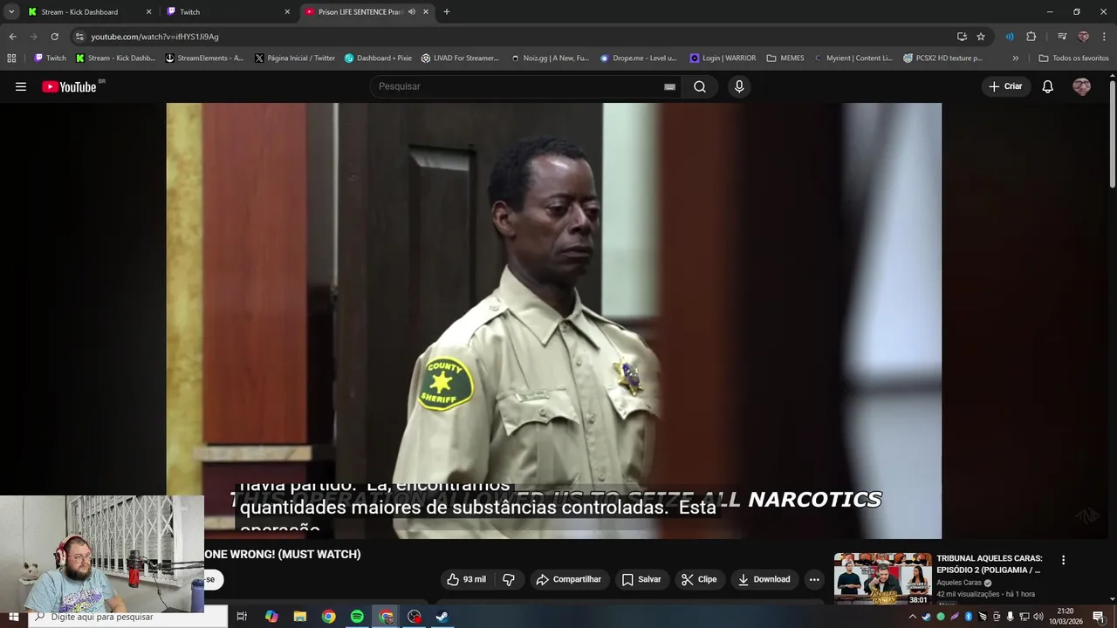Expand hidden bookmarks chevron

click(x=1015, y=58)
